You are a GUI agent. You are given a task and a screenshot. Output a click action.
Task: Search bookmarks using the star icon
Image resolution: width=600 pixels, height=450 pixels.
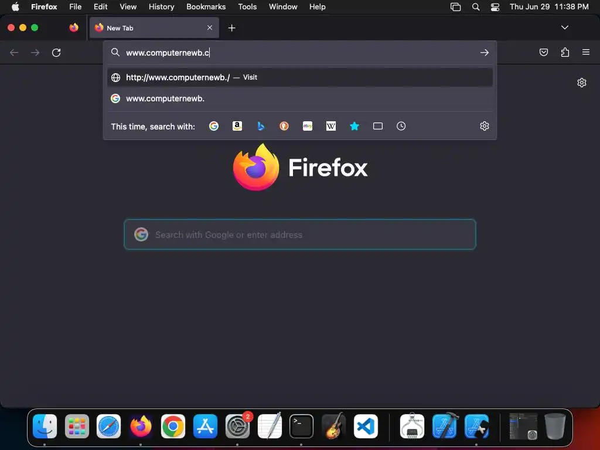[354, 126]
